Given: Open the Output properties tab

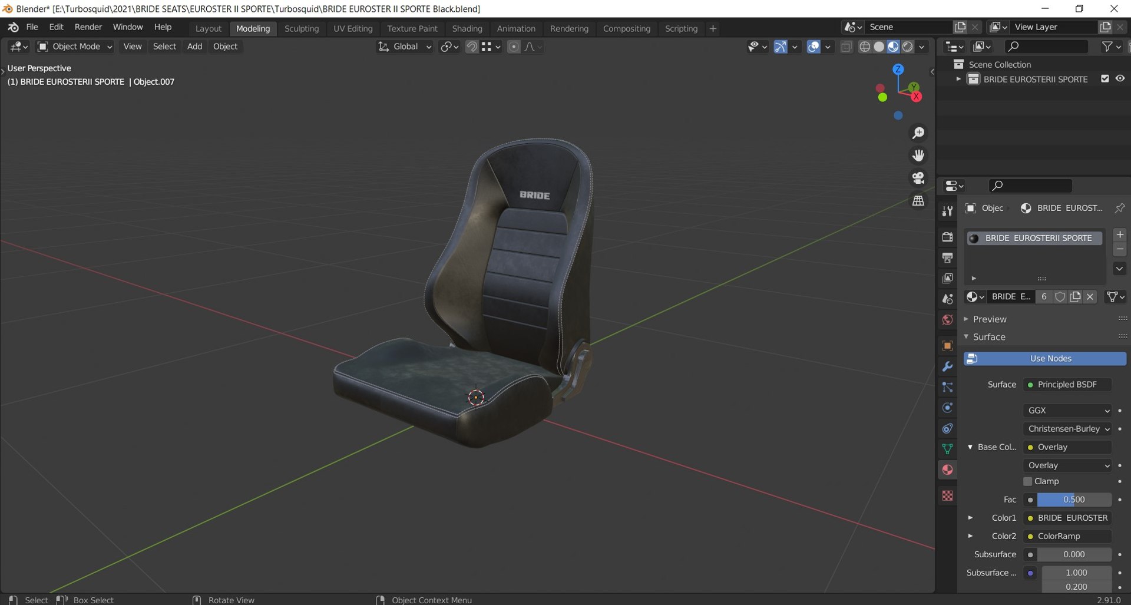Looking at the screenshot, I should click(947, 257).
